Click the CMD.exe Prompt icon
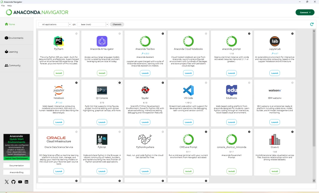The height and width of the screenshot is (193, 319). pyautogui.click(x=188, y=140)
